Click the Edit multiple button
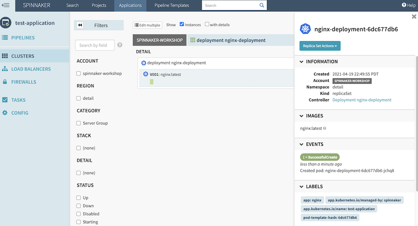418x226 pixels. (147, 25)
